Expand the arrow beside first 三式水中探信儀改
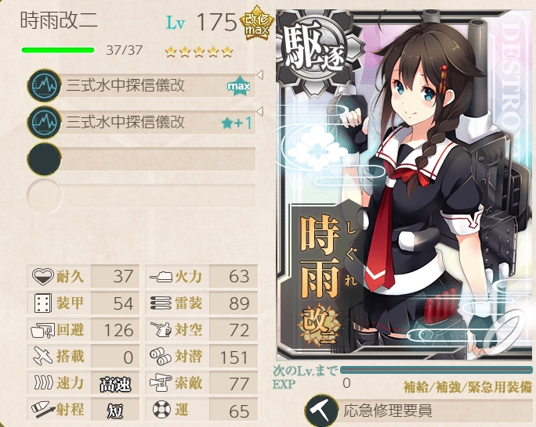Viewport: 536px width, 427px height. 260,75
